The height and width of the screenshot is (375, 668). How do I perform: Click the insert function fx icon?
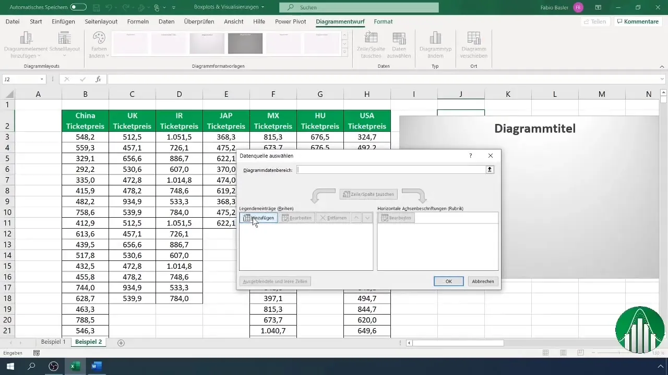pyautogui.click(x=98, y=79)
